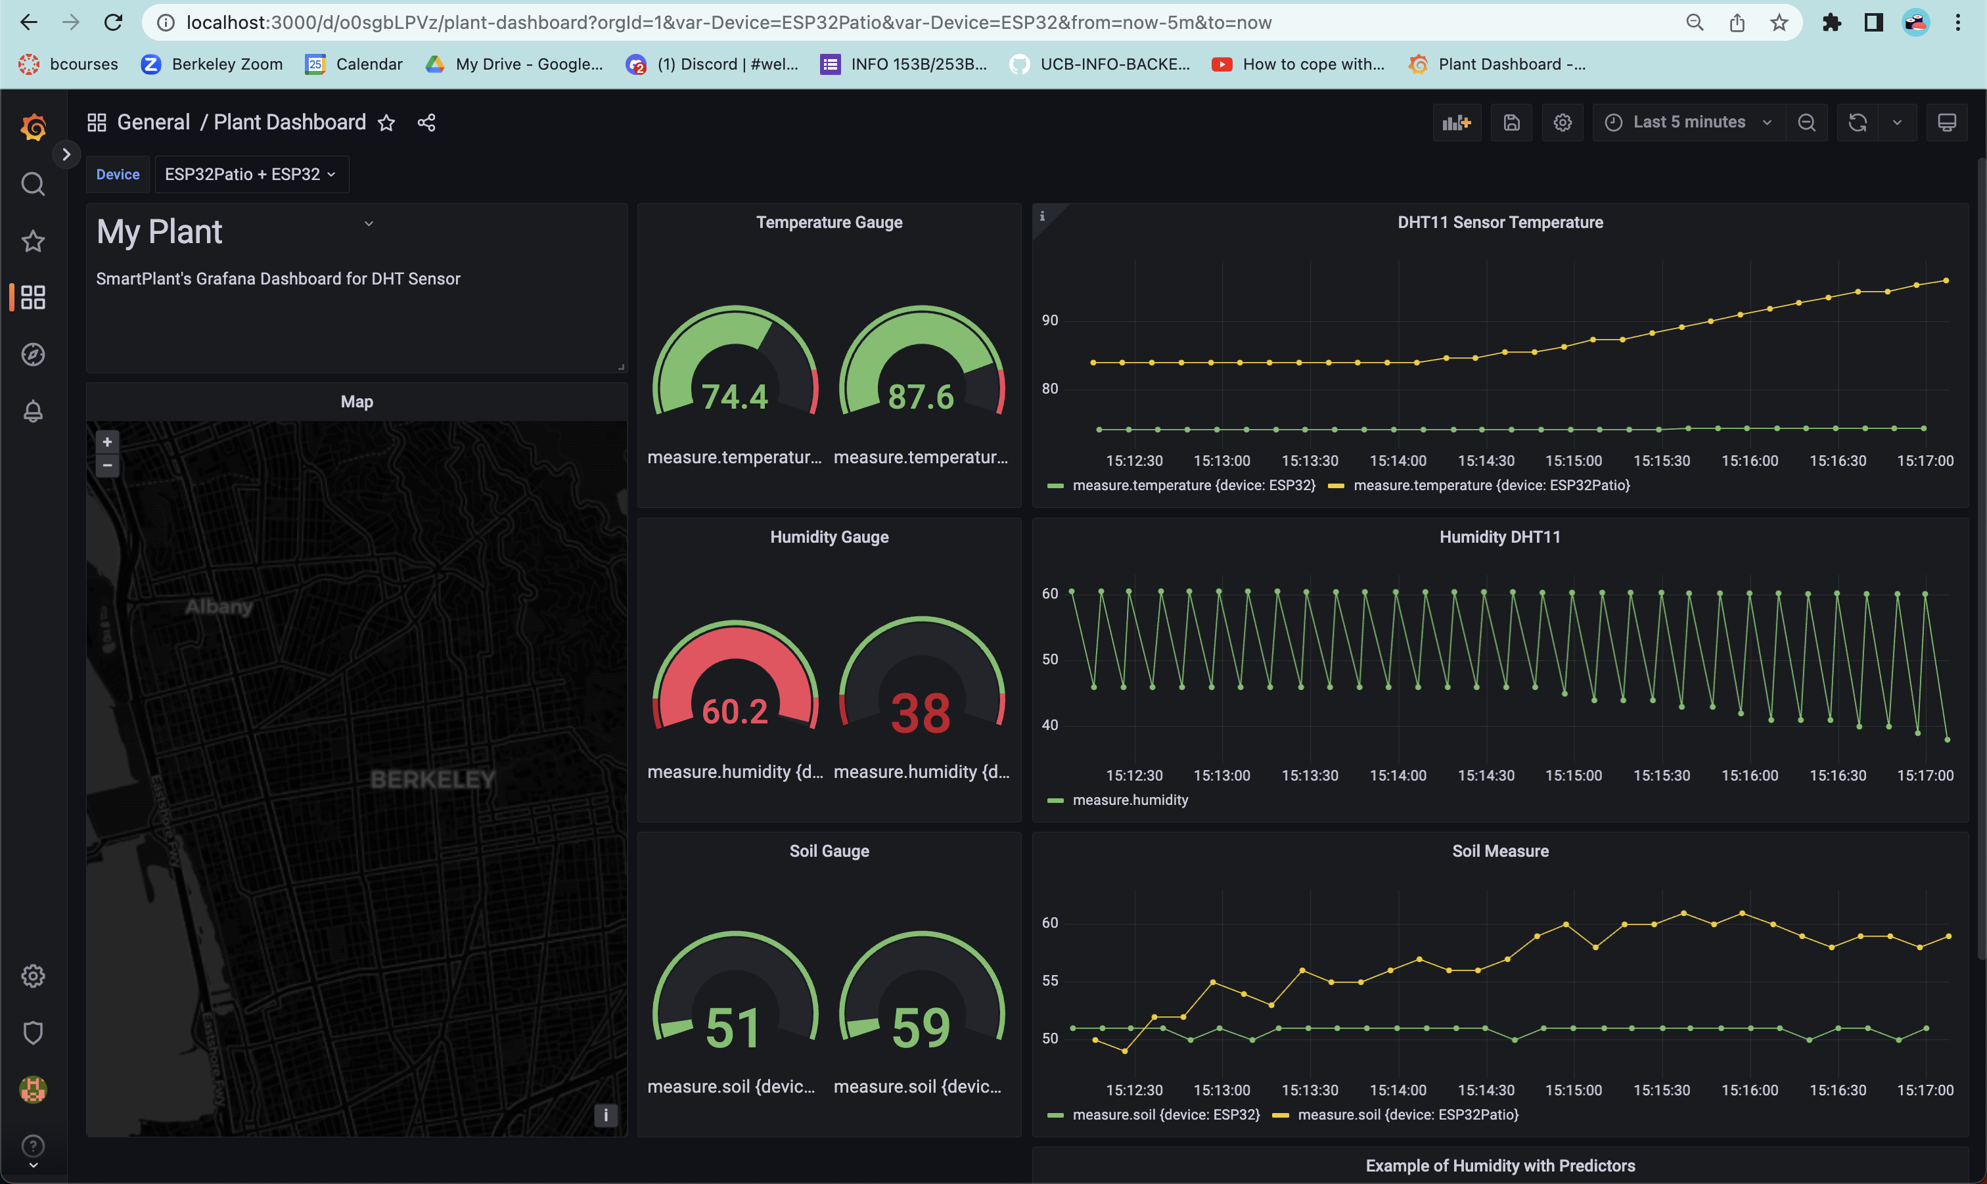Open the Soil Measure panel title menu
The height and width of the screenshot is (1184, 1987).
click(x=1499, y=852)
